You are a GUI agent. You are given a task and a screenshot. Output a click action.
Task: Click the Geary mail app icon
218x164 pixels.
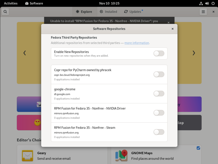(x=27, y=156)
